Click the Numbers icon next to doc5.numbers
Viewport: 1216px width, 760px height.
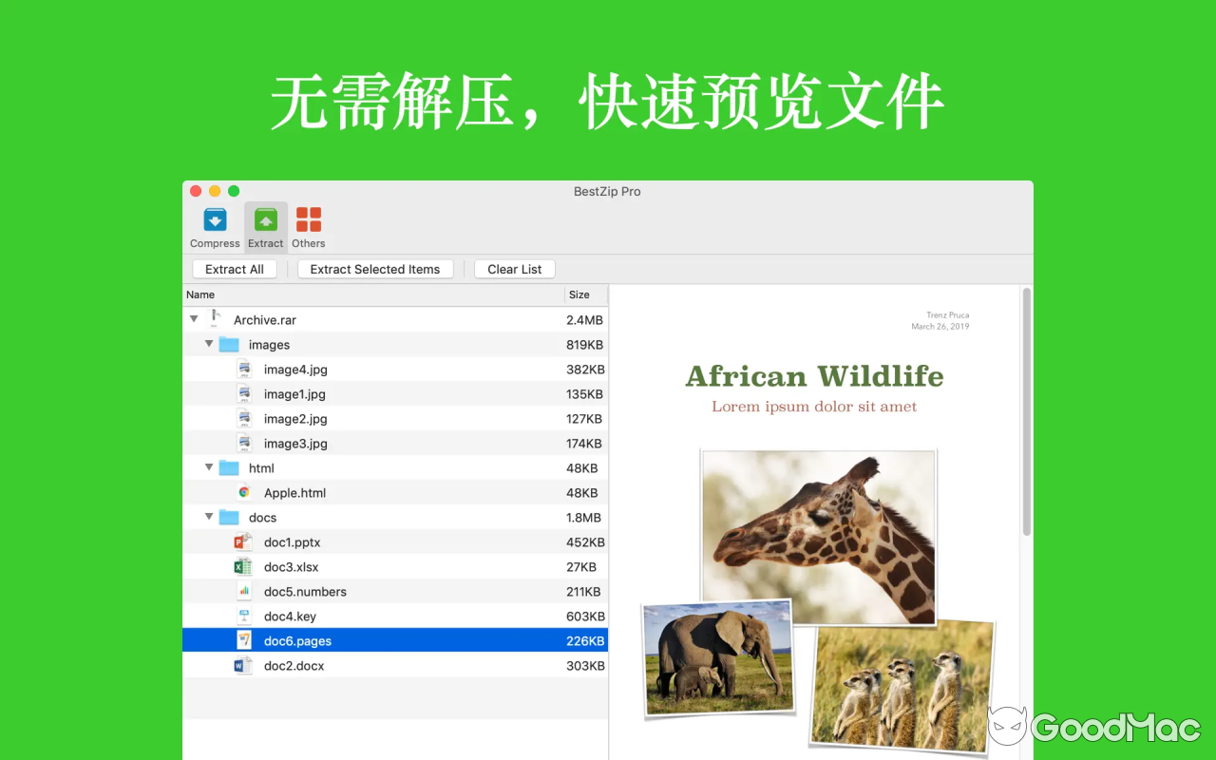[x=243, y=591]
